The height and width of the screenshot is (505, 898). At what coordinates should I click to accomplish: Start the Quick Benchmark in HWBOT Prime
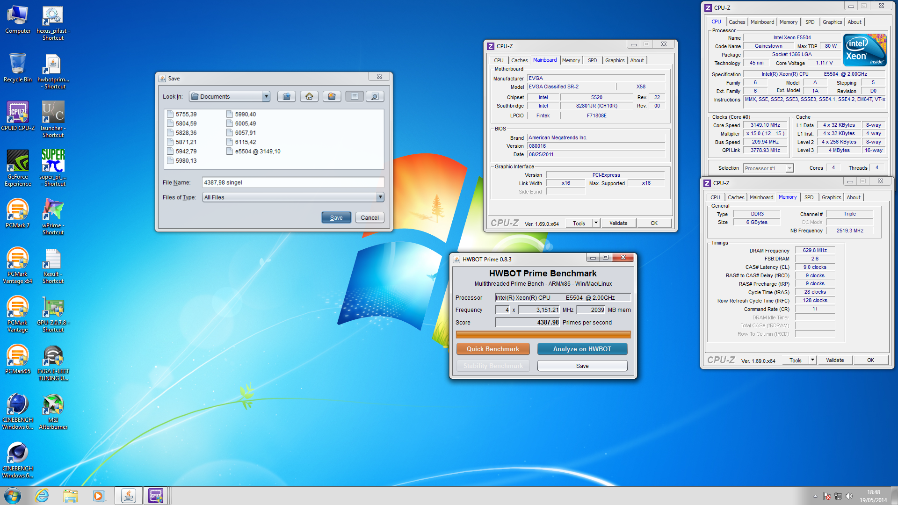point(493,349)
